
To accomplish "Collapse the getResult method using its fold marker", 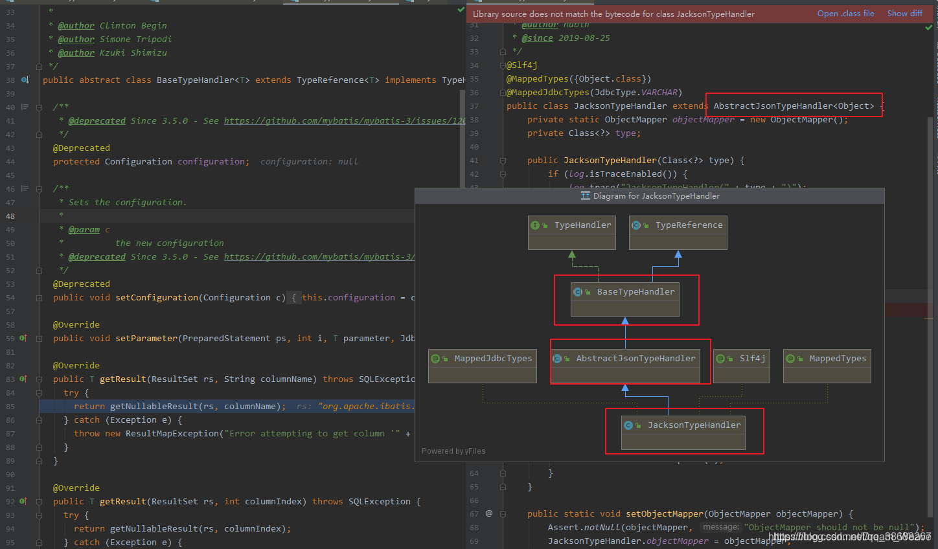I will tap(39, 379).
